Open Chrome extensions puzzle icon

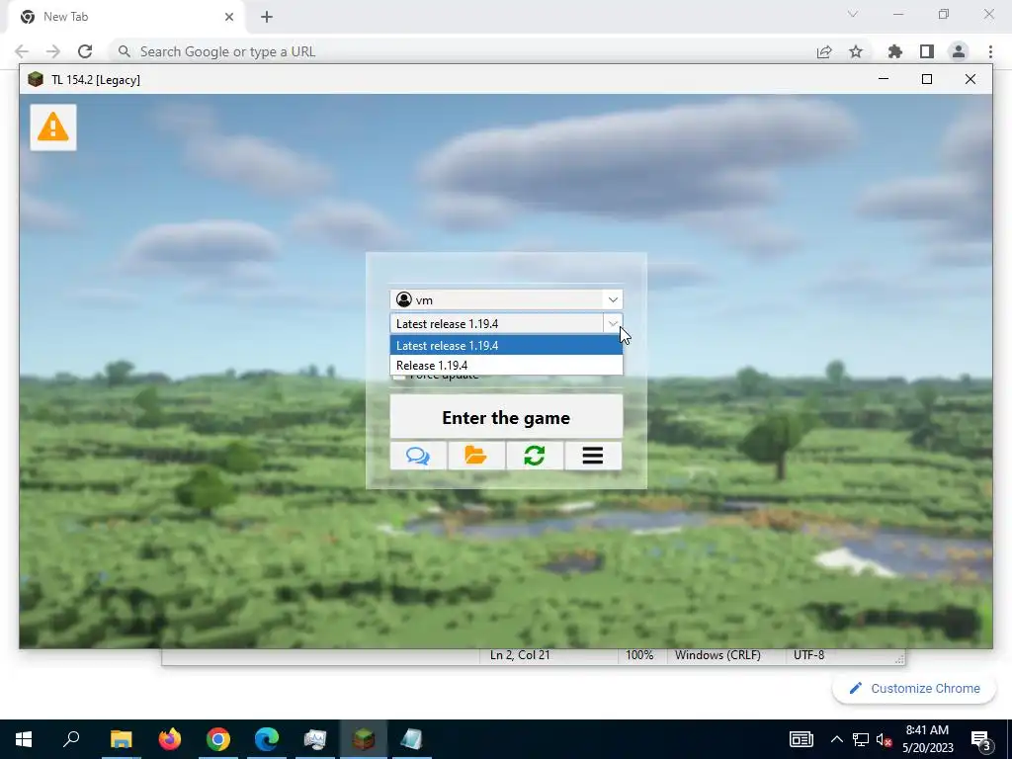coord(895,51)
